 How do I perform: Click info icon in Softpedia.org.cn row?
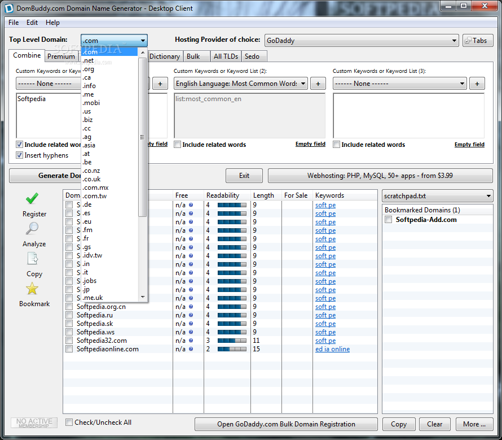click(191, 307)
